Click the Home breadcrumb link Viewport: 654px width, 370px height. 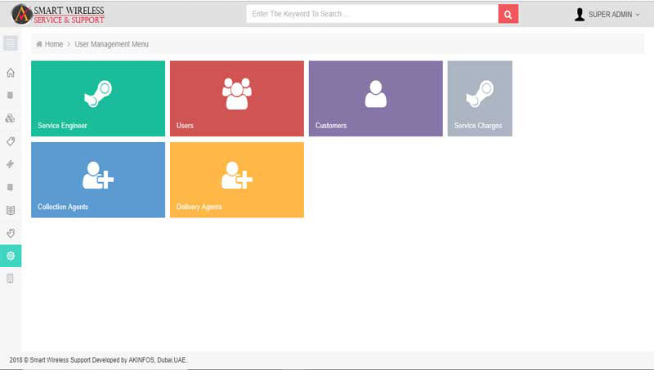[53, 44]
